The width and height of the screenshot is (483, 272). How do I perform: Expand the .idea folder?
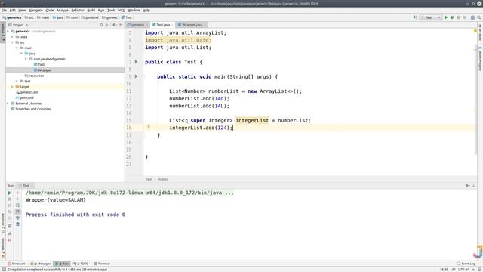(x=12, y=37)
